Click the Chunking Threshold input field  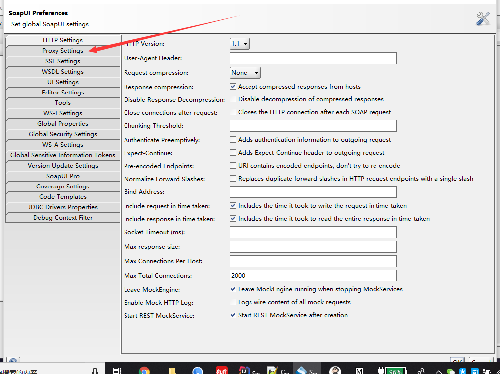313,126
